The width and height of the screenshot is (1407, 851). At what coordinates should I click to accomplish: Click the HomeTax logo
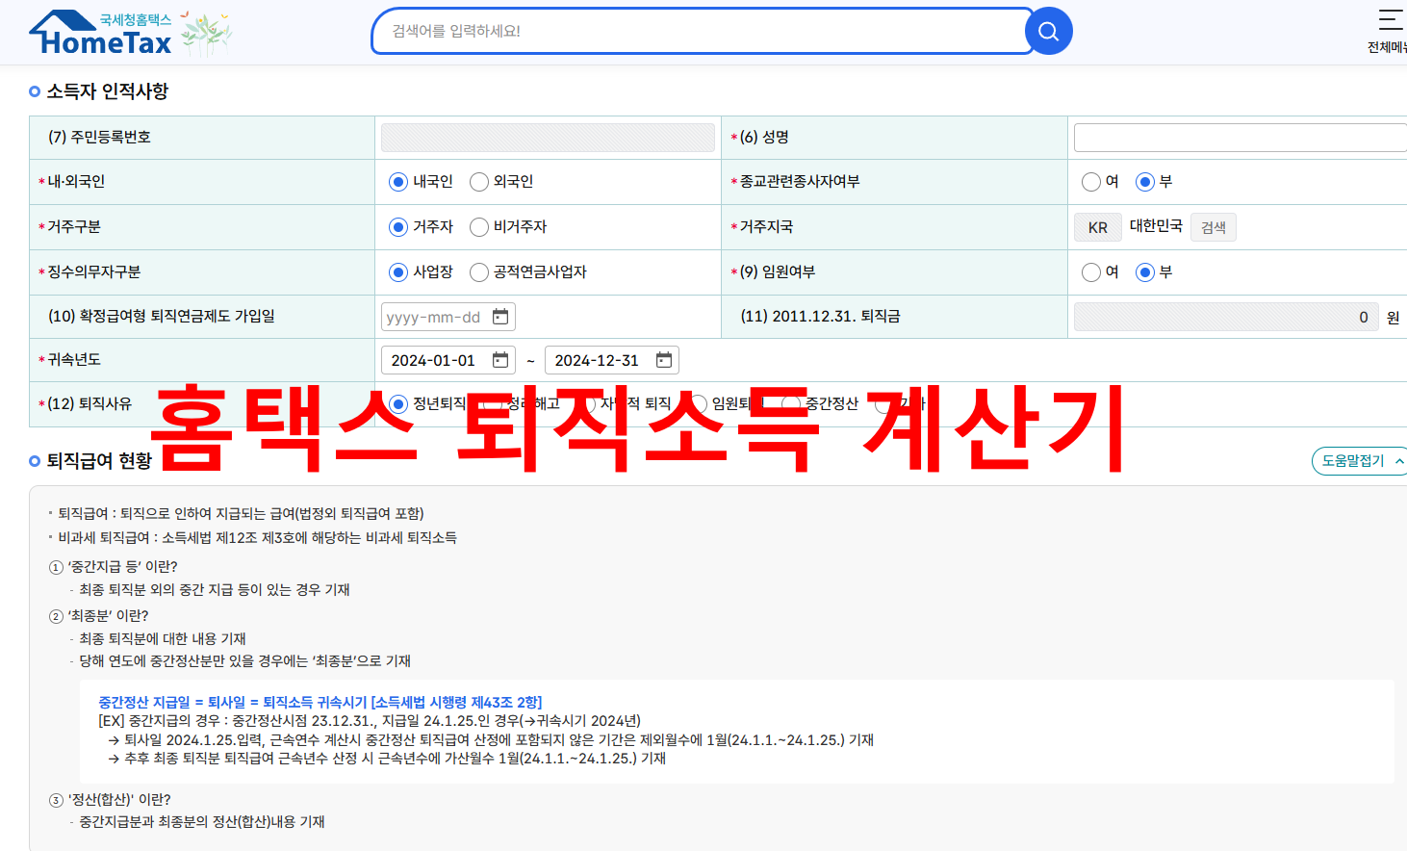pos(101,33)
